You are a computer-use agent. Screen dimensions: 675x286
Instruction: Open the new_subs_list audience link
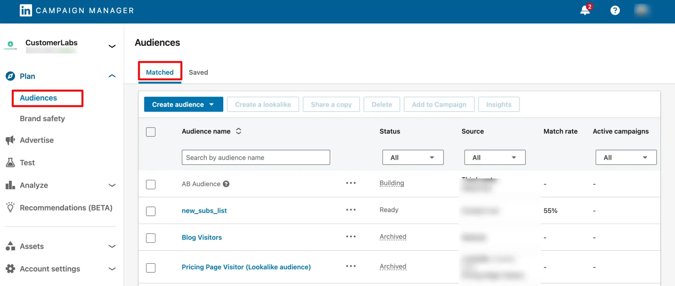pos(204,211)
